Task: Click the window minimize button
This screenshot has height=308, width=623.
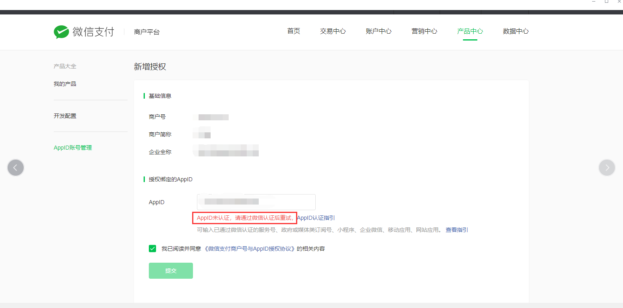Action: click(x=594, y=2)
